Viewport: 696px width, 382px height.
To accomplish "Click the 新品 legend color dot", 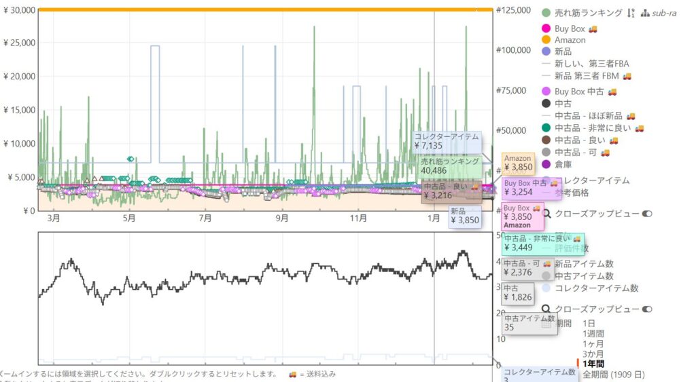I will [x=546, y=52].
